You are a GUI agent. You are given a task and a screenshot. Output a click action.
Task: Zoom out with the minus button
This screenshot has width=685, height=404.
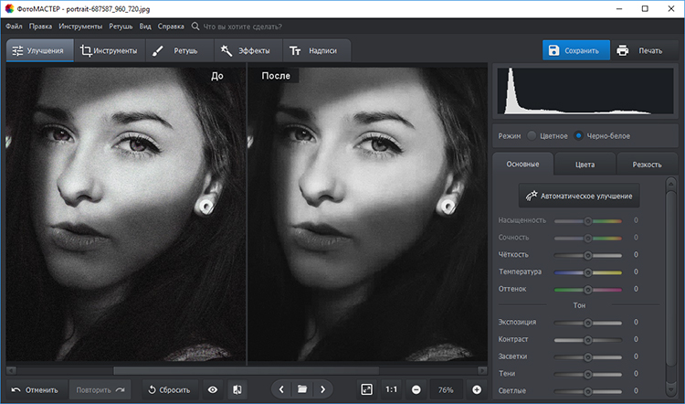tap(416, 389)
